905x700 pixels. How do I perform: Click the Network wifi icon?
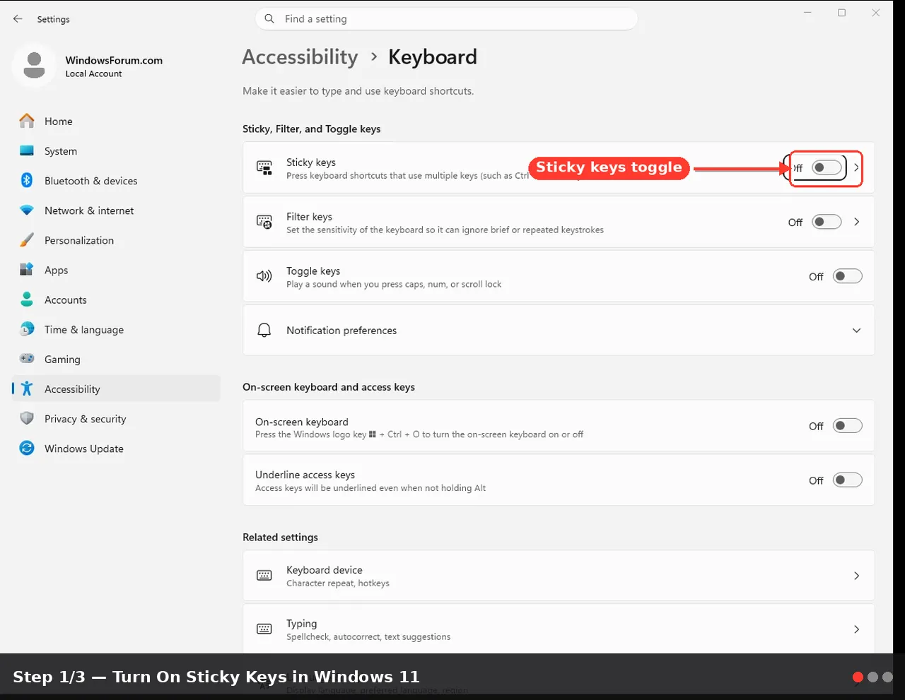tap(27, 210)
